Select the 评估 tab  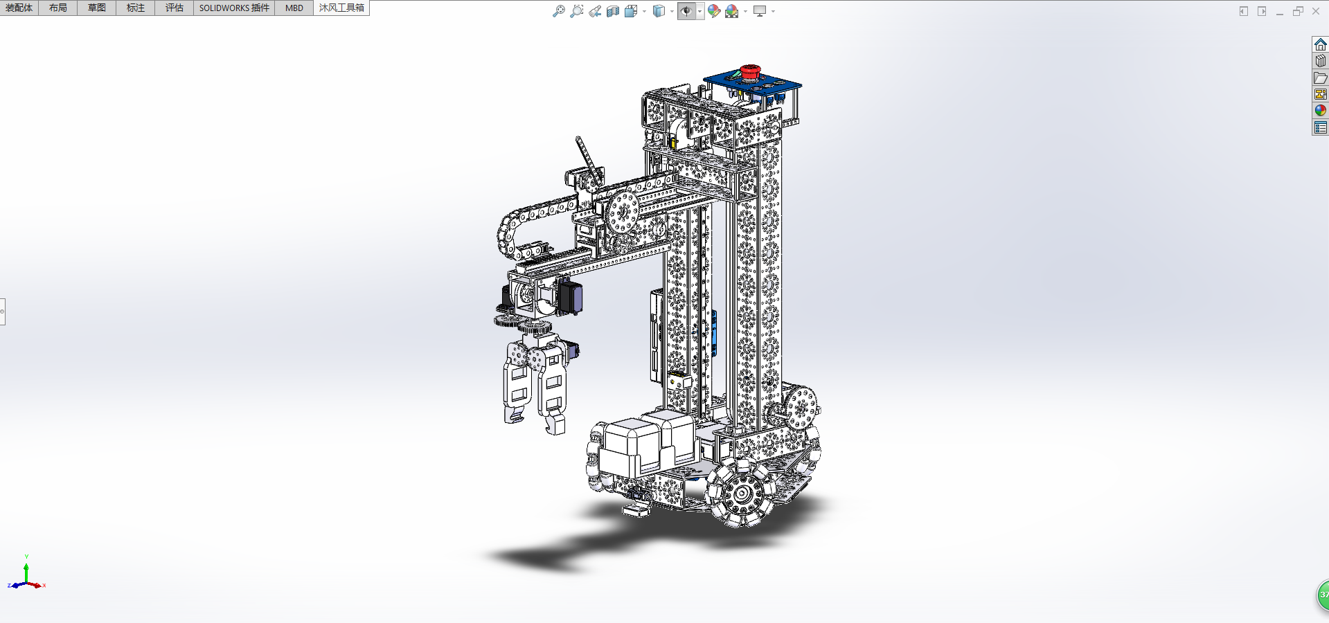pos(174,8)
